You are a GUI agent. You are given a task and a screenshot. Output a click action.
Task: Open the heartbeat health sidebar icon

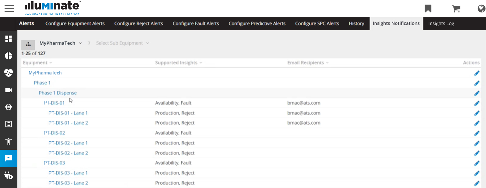[9, 73]
